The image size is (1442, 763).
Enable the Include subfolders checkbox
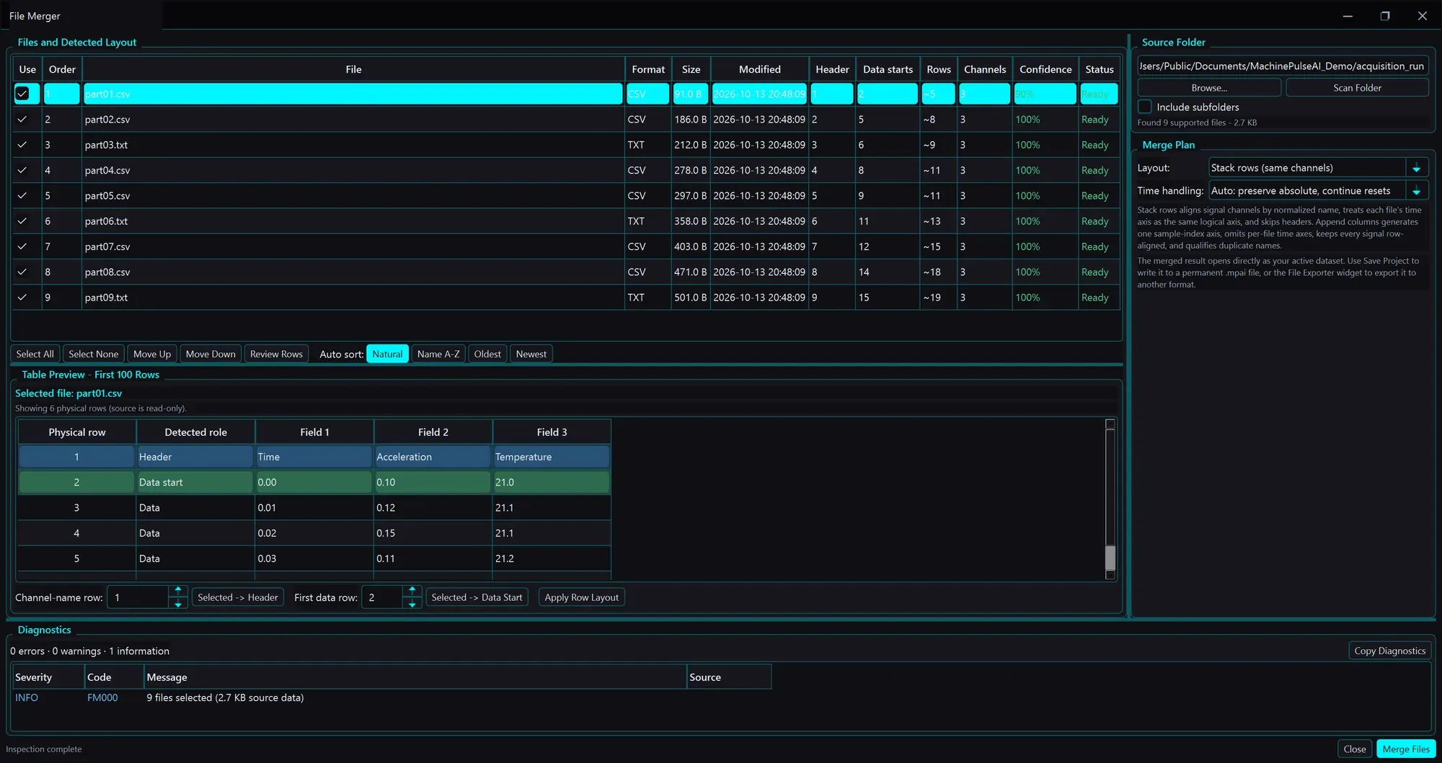[1145, 107]
